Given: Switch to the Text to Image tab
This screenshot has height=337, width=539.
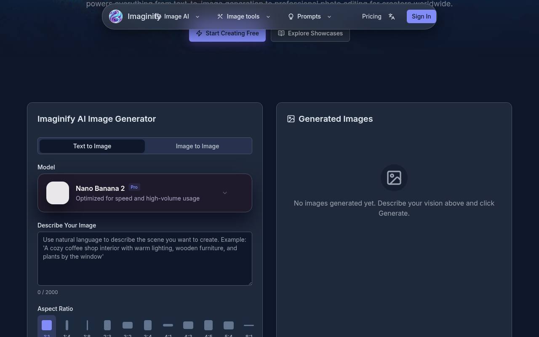Looking at the screenshot, I should coord(92,146).
